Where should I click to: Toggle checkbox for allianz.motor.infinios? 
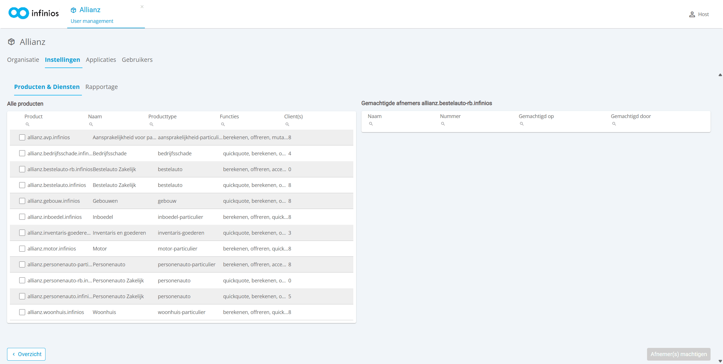[22, 249]
